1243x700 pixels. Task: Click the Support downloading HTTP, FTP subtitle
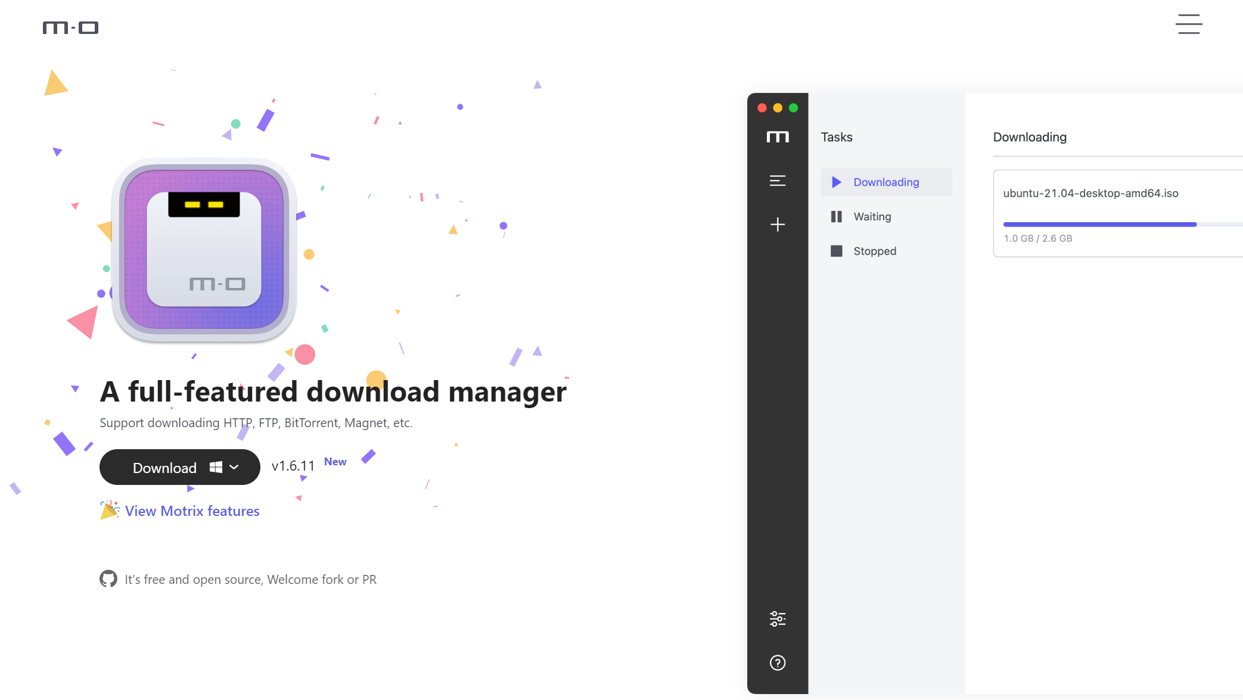tap(256, 423)
